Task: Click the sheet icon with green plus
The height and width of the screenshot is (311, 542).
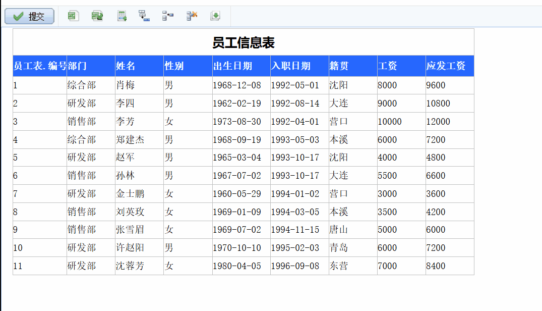Action: 122,16
